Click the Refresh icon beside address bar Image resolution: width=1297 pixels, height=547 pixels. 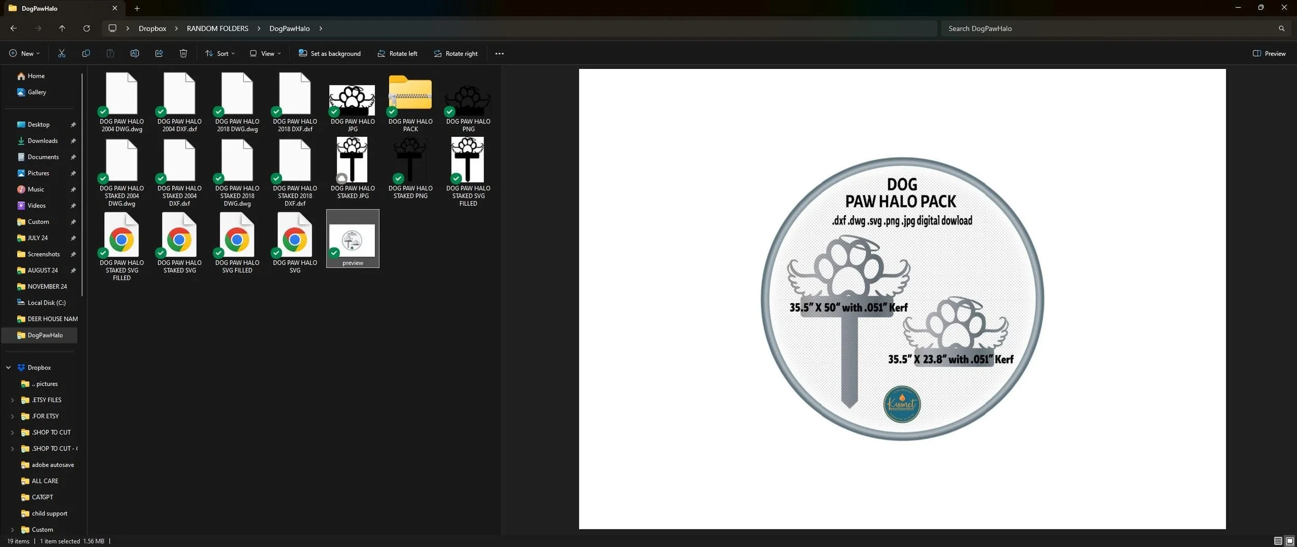(87, 29)
